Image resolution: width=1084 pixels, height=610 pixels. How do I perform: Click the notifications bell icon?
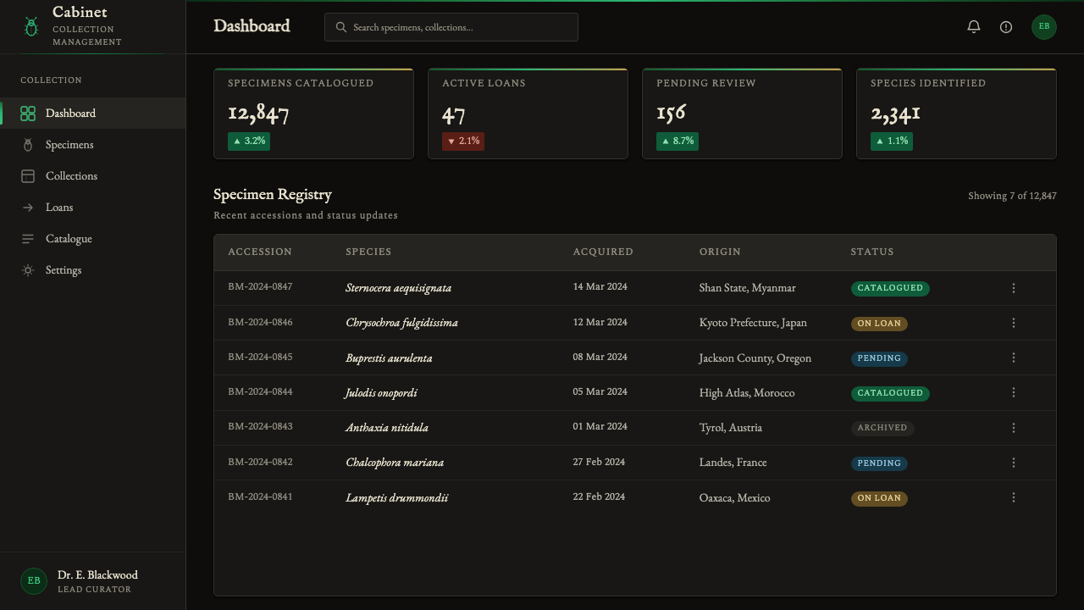pyautogui.click(x=974, y=27)
